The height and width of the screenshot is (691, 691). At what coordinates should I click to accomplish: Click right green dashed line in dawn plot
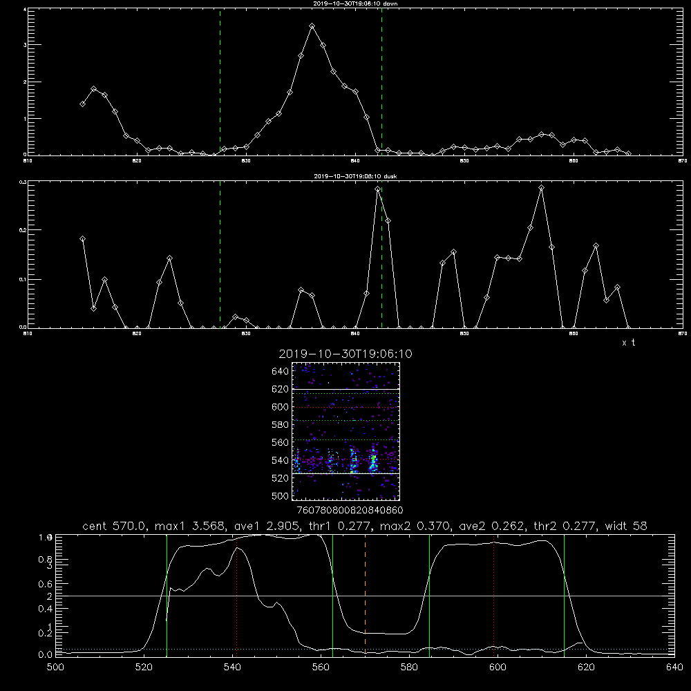pyautogui.click(x=381, y=82)
